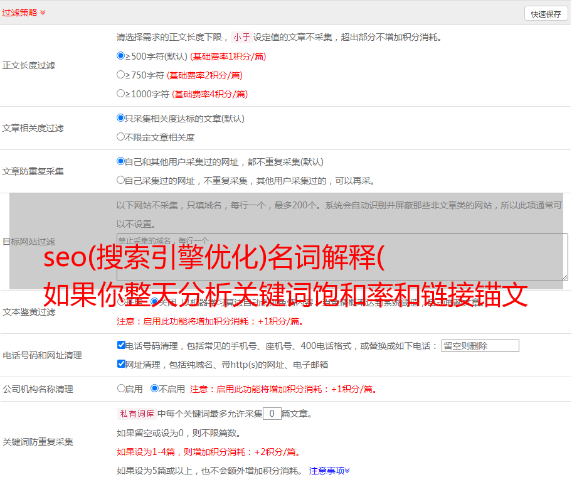Select 关闭 for 文本鉴黄过滤

pos(155,302)
